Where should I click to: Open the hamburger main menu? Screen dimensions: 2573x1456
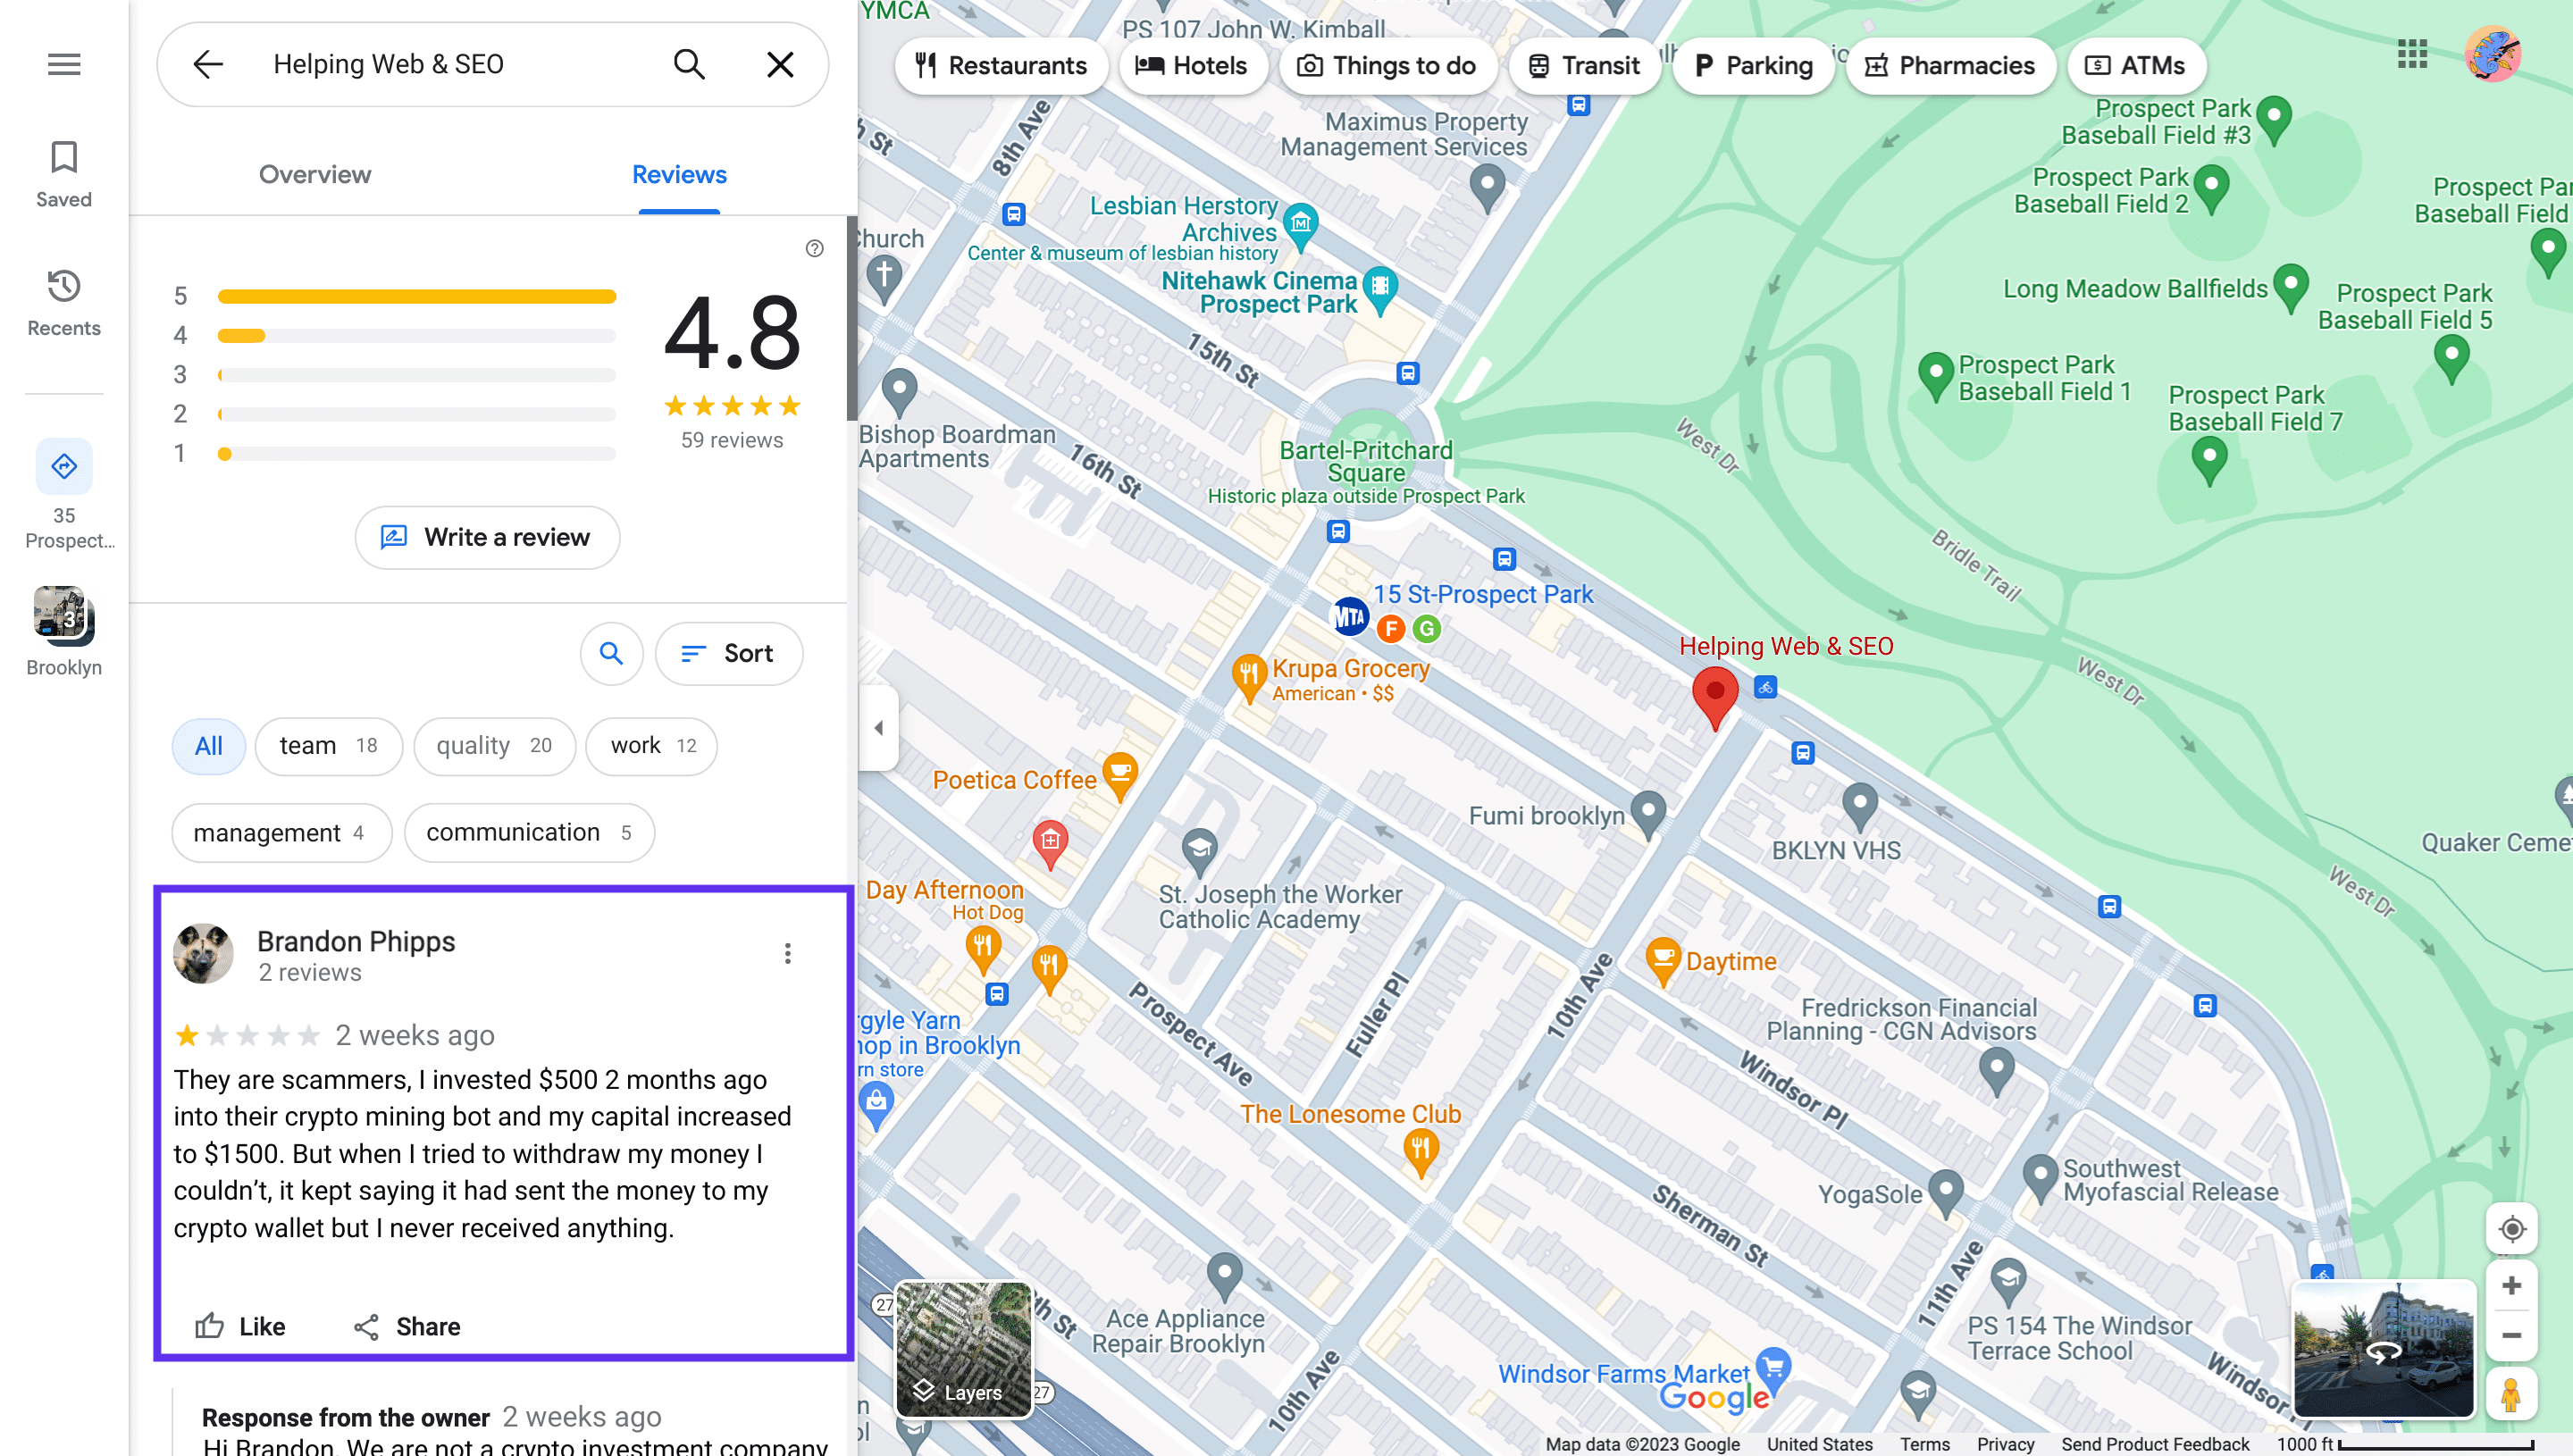tap(64, 65)
